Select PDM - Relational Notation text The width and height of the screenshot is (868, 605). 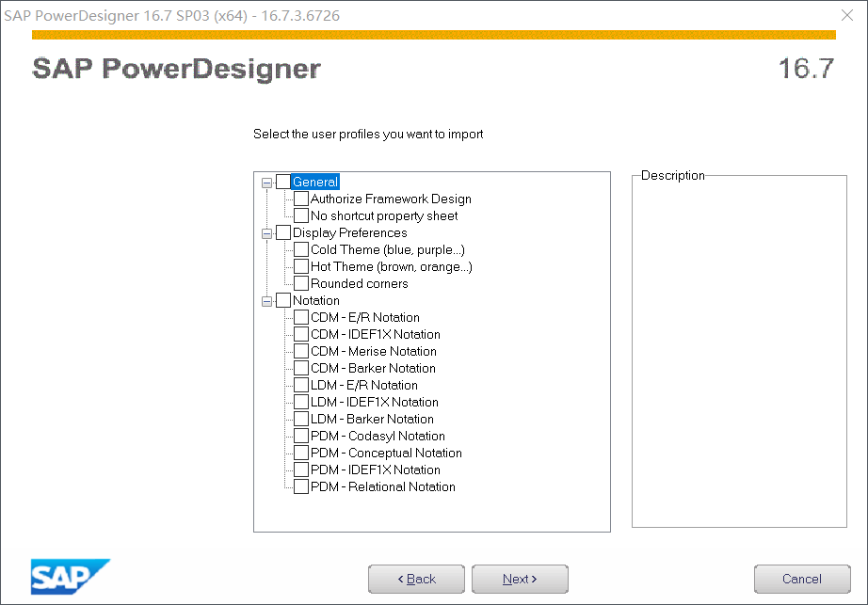[383, 486]
